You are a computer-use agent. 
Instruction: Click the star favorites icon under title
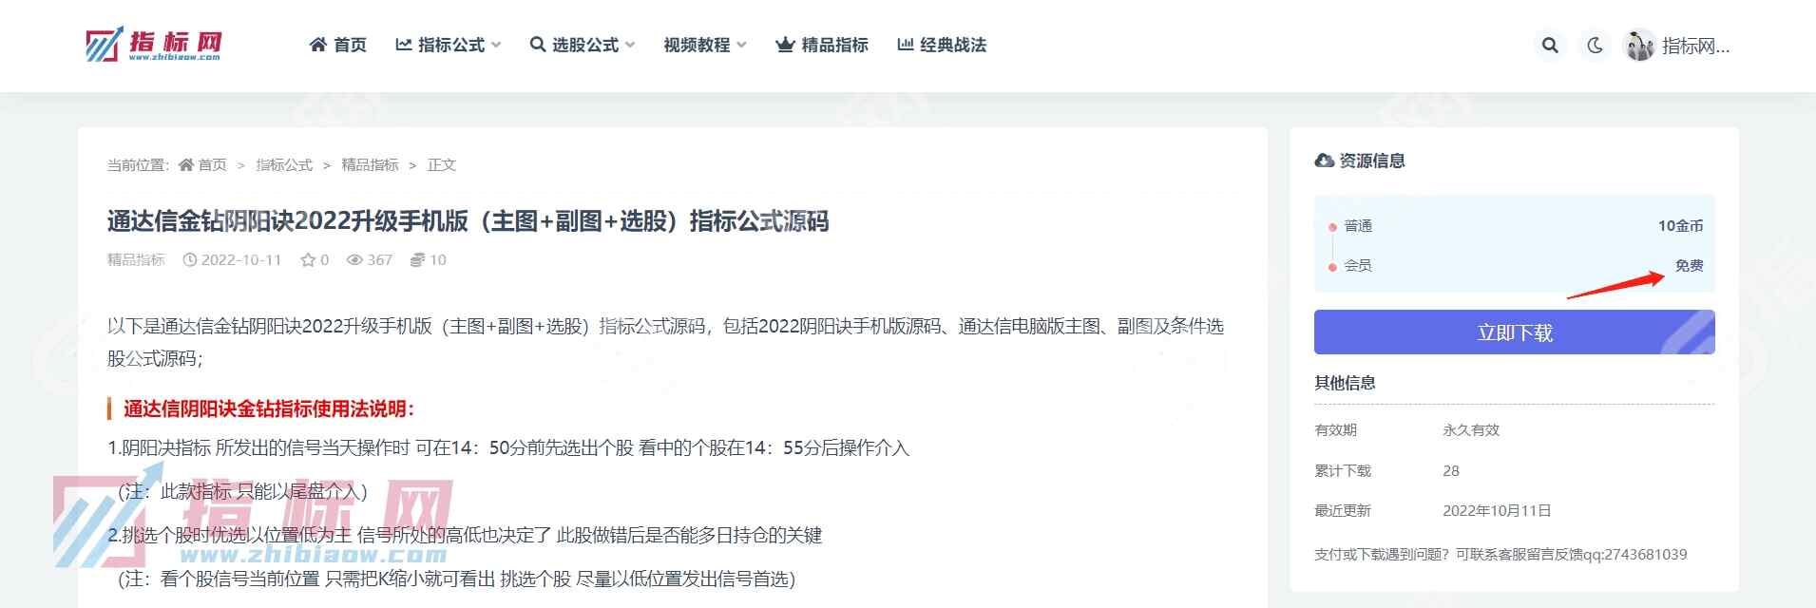[x=308, y=260]
